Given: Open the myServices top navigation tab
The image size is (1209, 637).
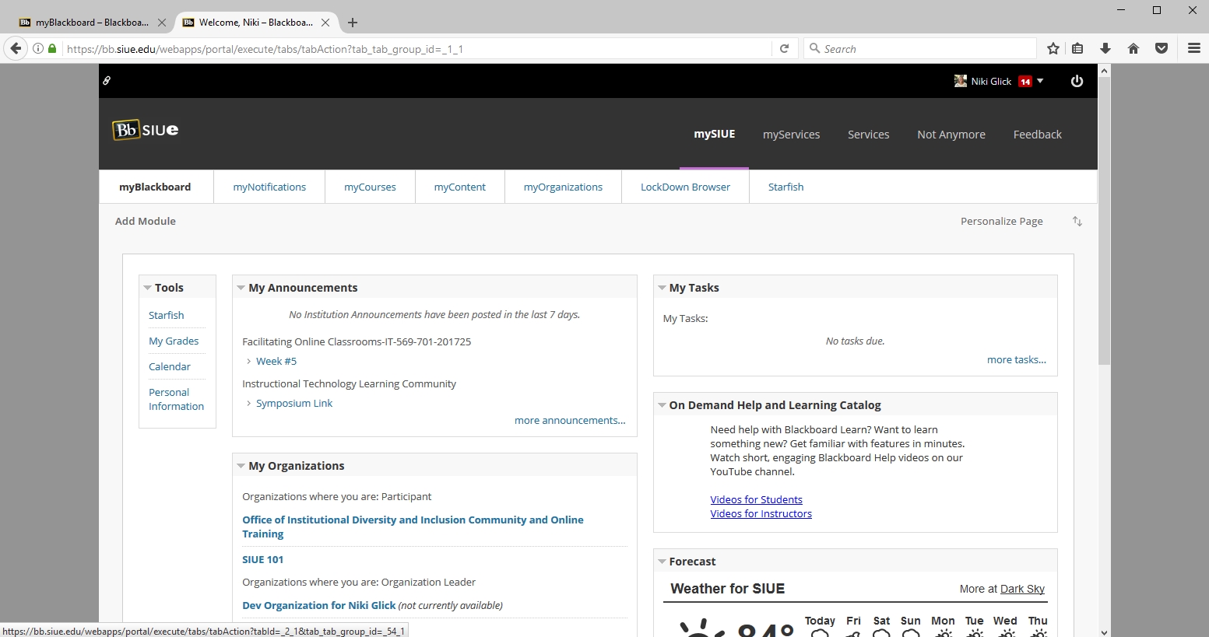Looking at the screenshot, I should click(791, 135).
